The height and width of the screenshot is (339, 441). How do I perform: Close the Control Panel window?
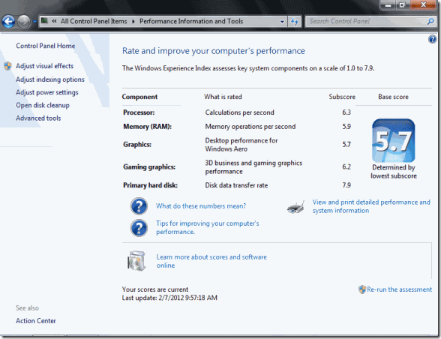(x=423, y=4)
